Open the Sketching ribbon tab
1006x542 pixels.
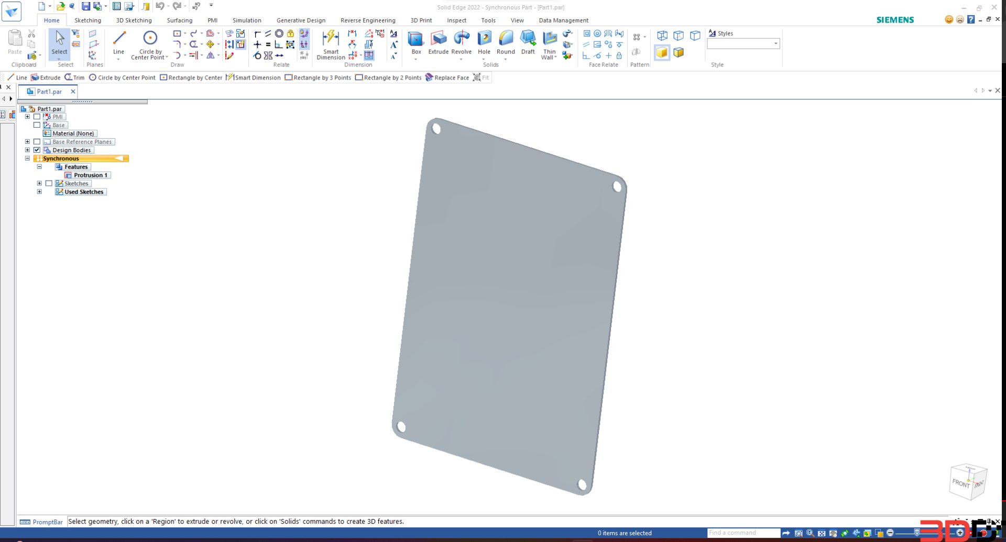88,20
